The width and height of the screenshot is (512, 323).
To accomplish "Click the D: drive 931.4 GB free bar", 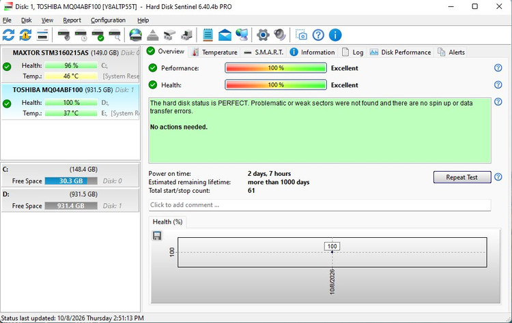I will pos(71,206).
